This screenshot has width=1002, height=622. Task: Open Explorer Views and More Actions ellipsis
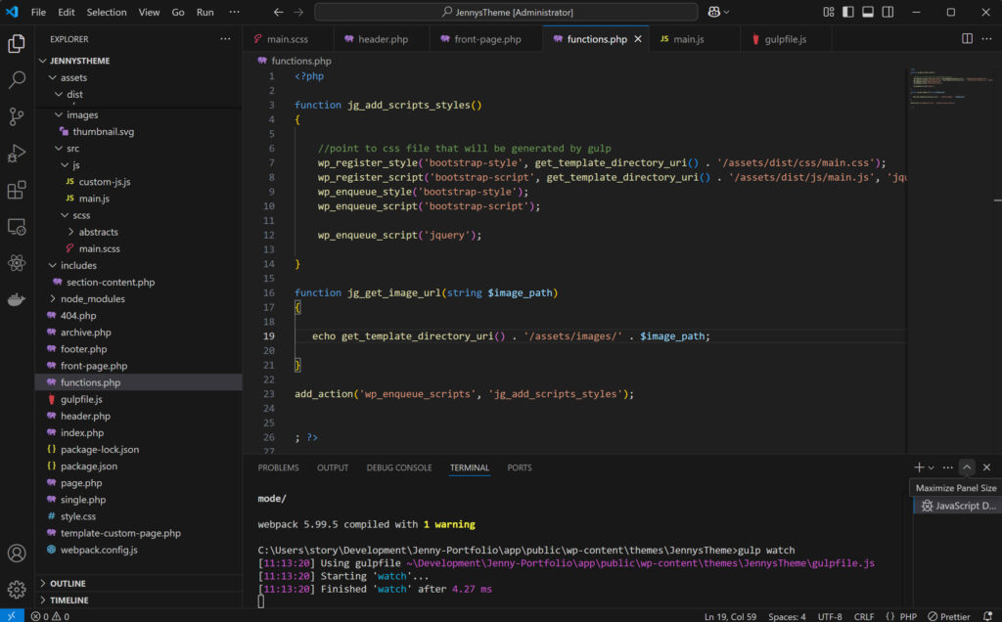click(226, 39)
